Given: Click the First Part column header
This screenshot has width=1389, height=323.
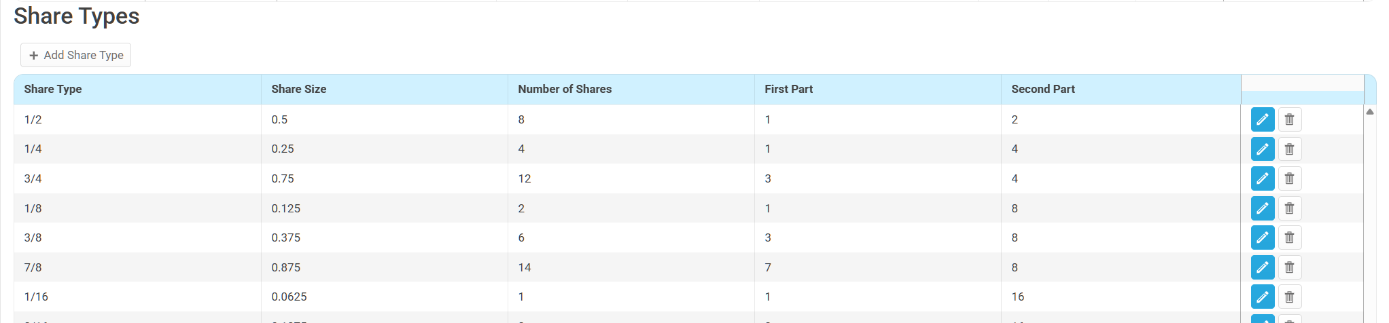Looking at the screenshot, I should pos(788,89).
